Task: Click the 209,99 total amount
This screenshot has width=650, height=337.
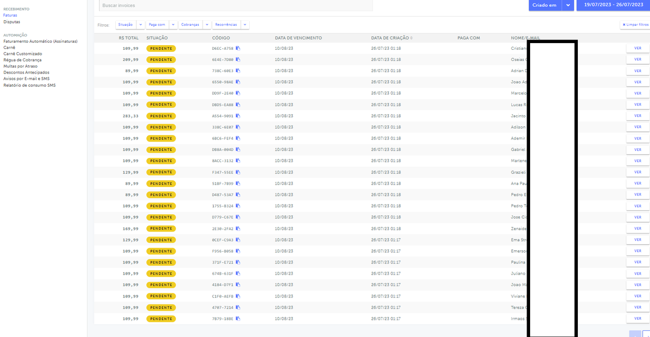Action: tap(131, 59)
